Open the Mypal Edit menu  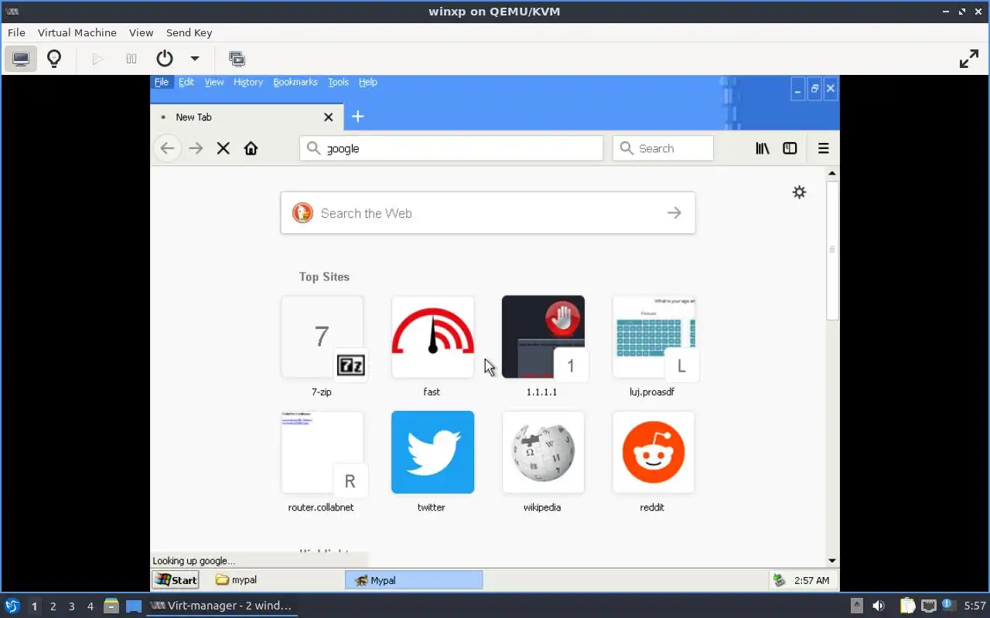pos(186,82)
